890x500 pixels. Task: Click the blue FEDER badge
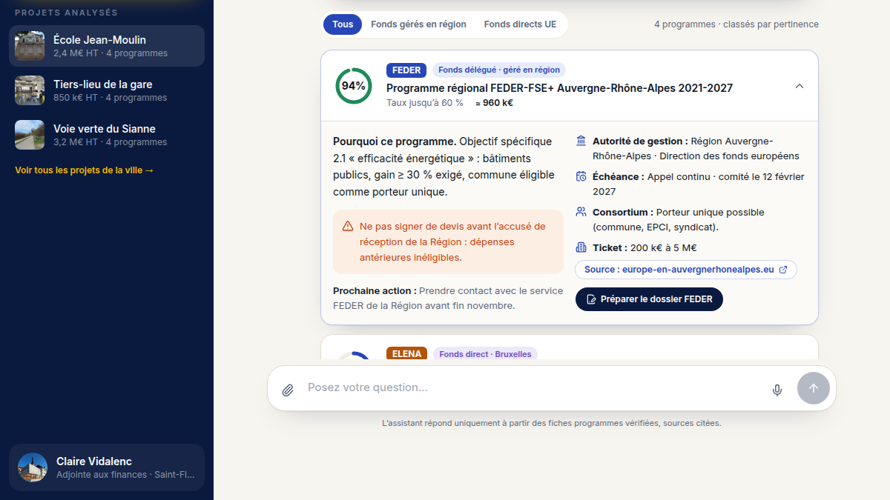point(406,70)
